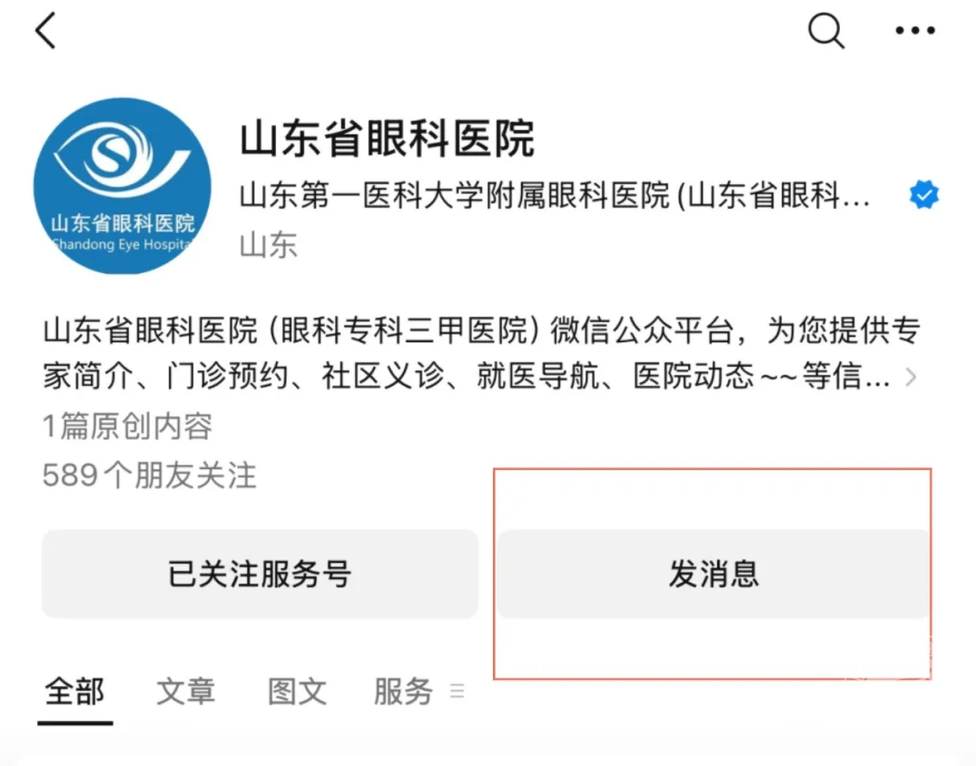Switch to the 文章 tab
The image size is (976, 766).
(186, 692)
